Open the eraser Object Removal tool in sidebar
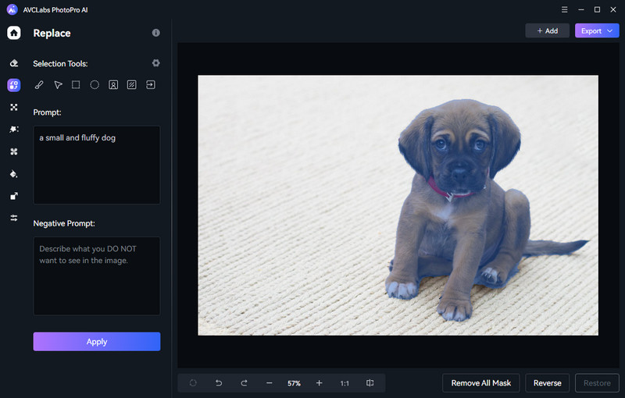This screenshot has height=398, width=625. pos(14,63)
